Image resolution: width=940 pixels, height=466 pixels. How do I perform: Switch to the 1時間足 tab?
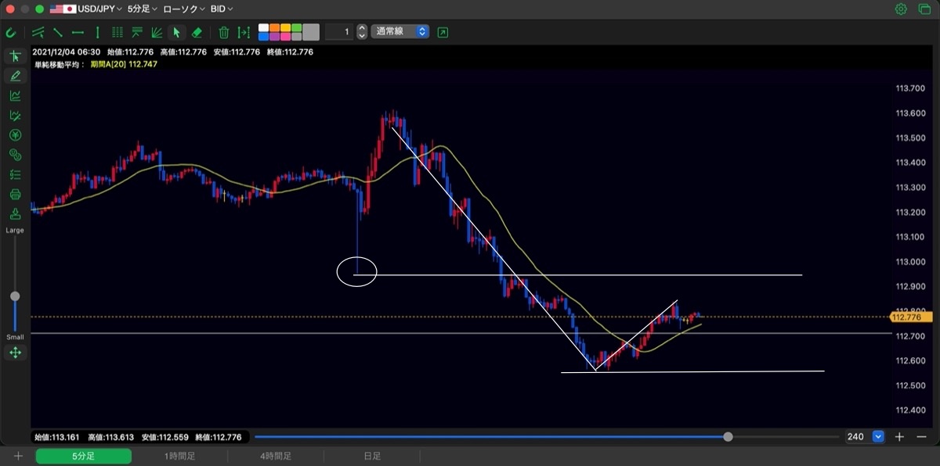pyautogui.click(x=179, y=456)
